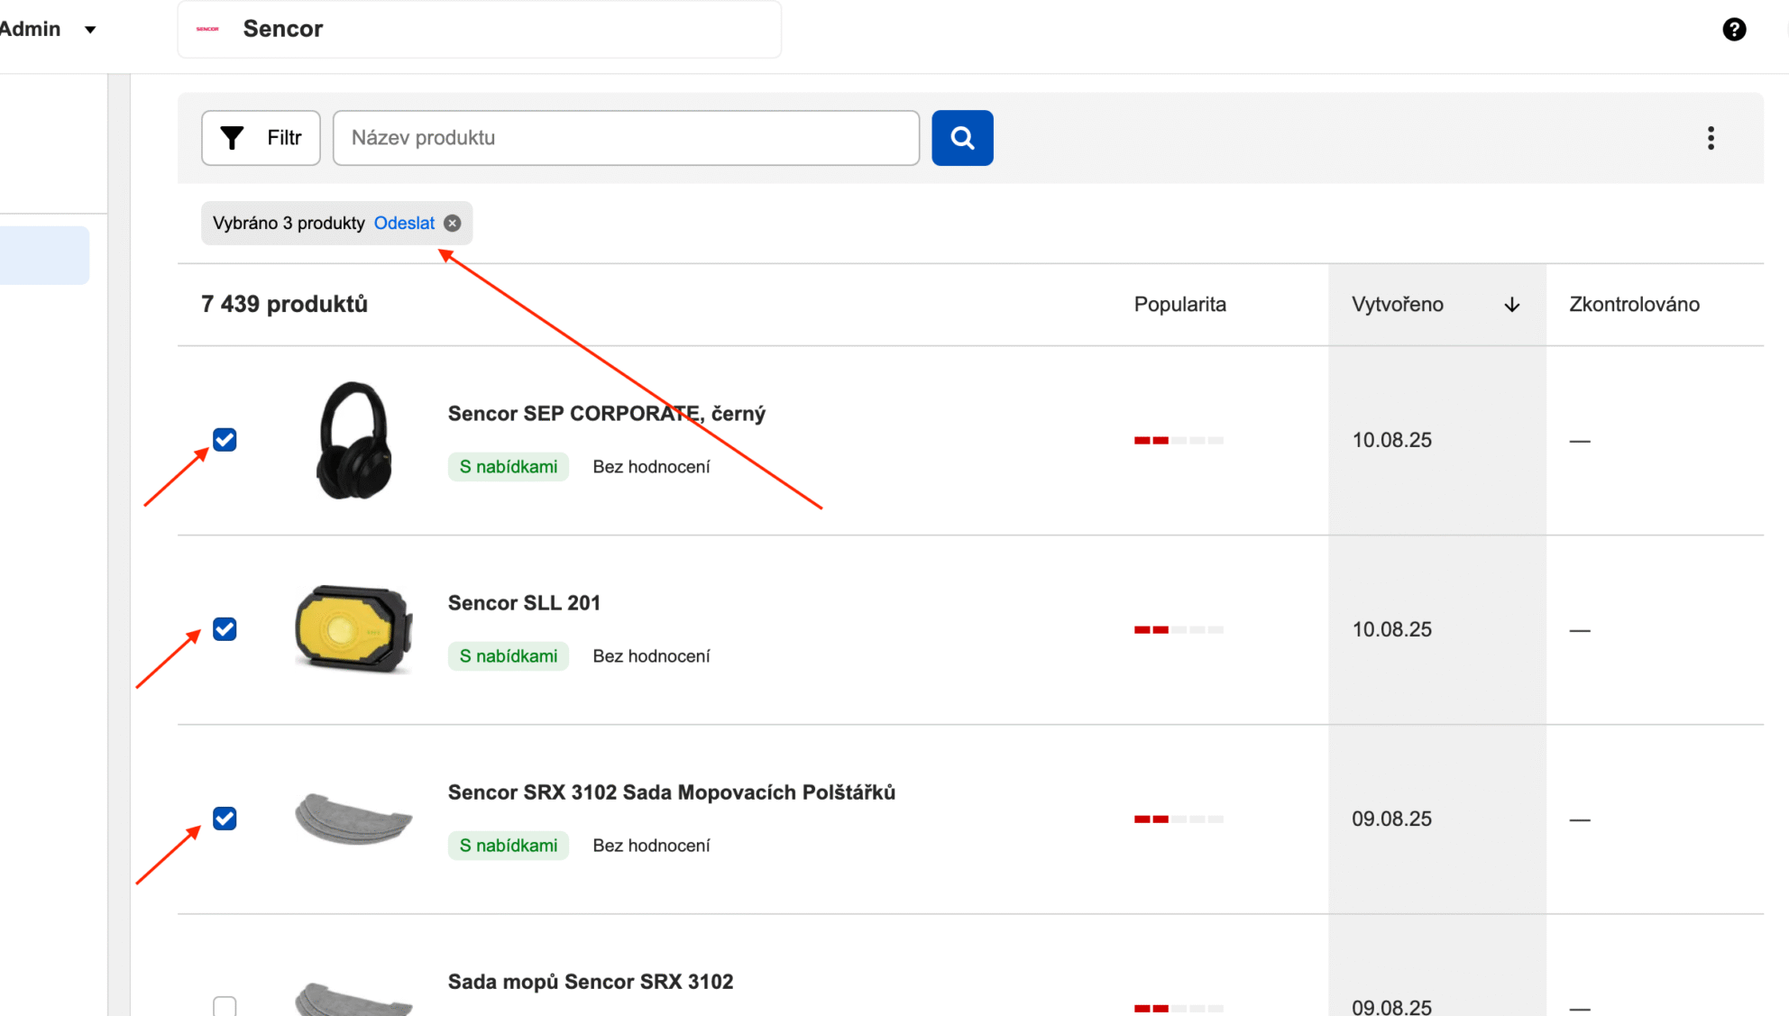Screen dimensions: 1789x1016
Task: Uncheck the Sencor SEP CORPORATE checkbox
Action: (225, 440)
